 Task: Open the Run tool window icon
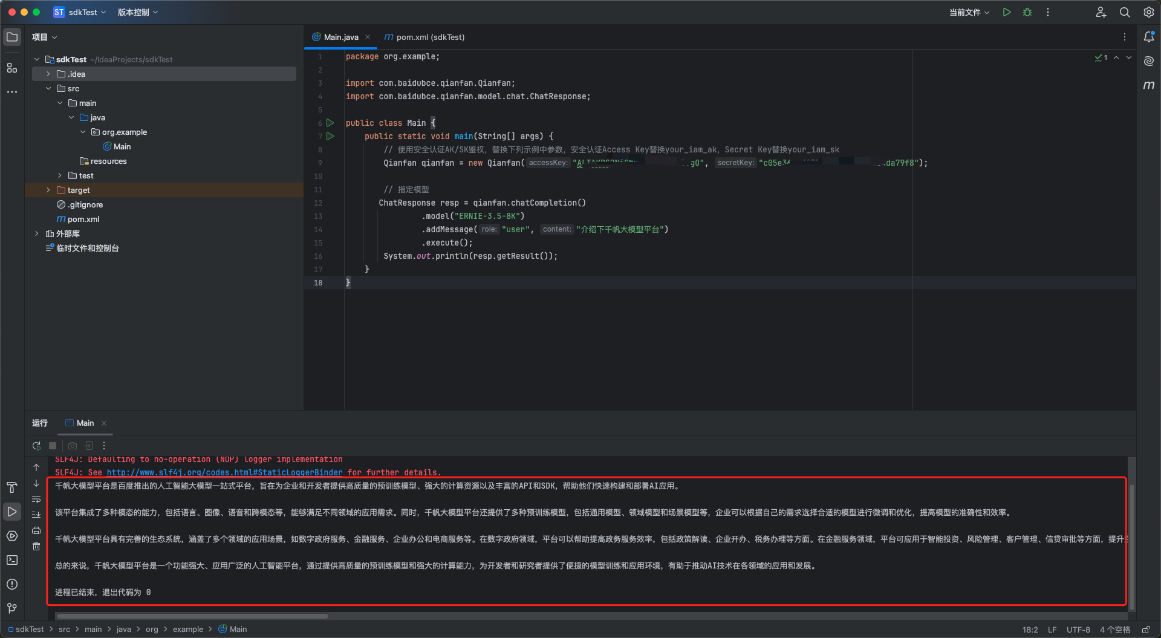12,512
